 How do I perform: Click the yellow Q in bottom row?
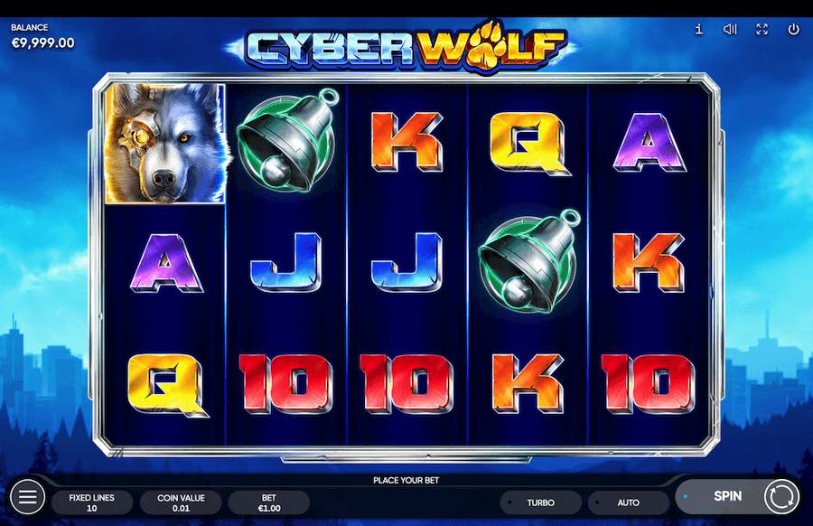(167, 385)
